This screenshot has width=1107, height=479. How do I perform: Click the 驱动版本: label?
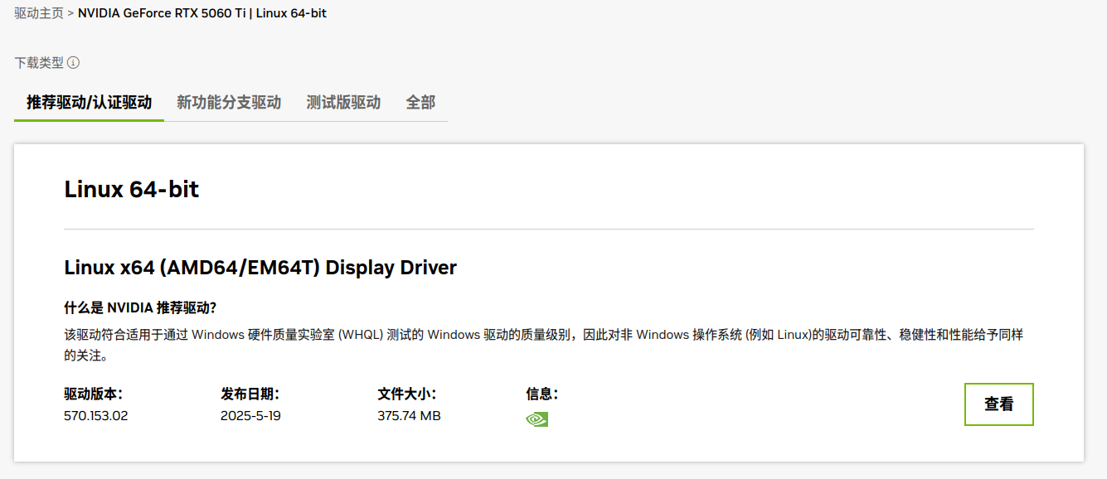[93, 394]
